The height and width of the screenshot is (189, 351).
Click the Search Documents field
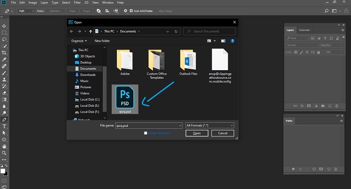pos(209,32)
